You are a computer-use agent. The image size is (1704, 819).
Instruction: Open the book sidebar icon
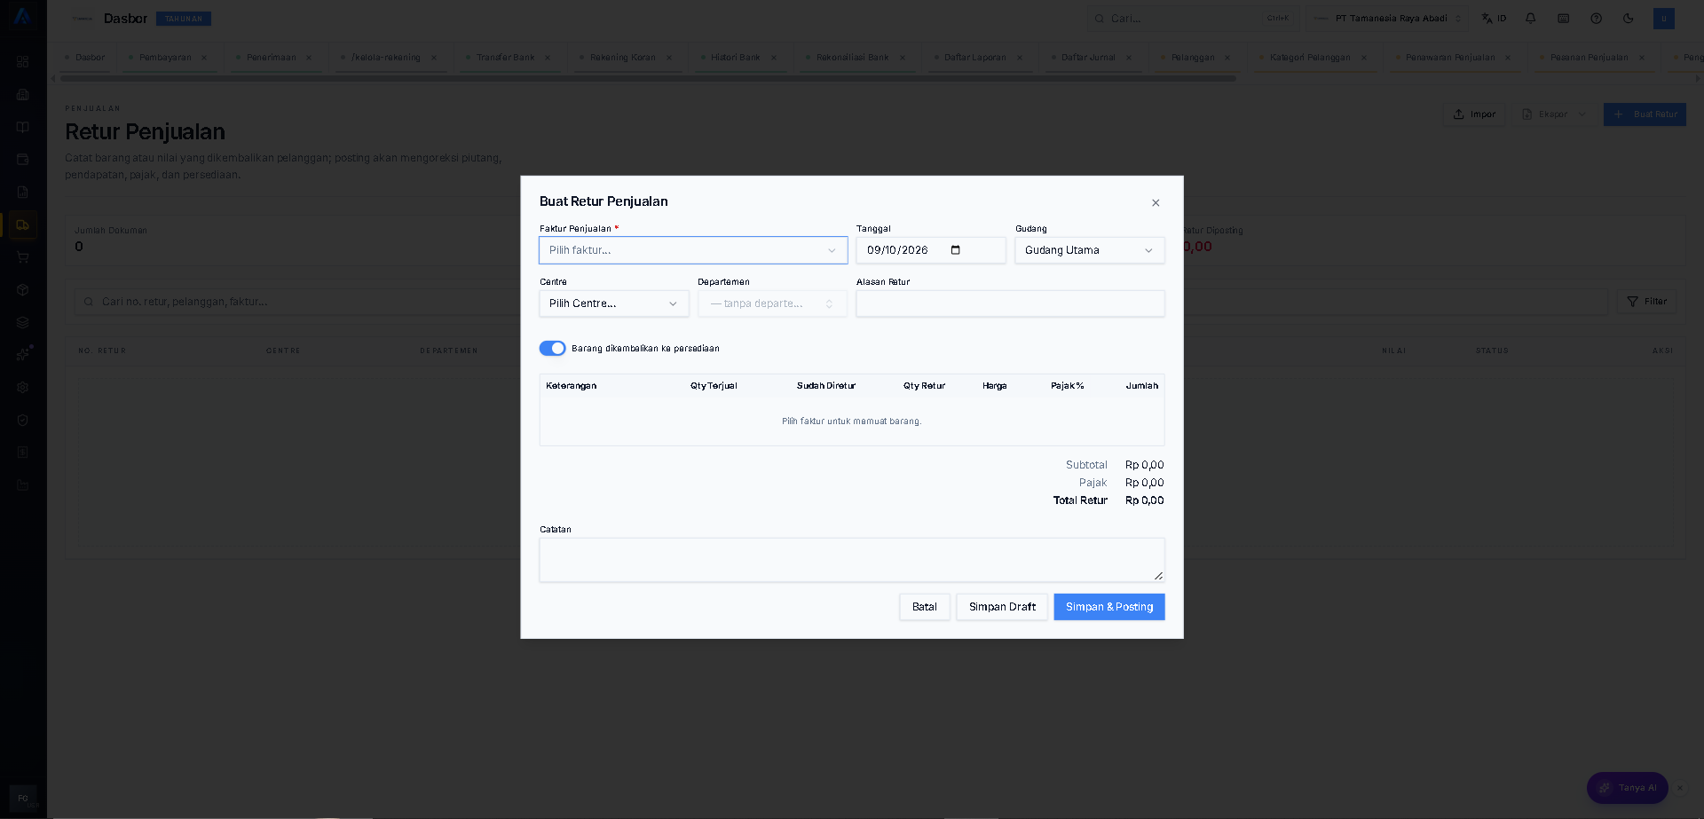tap(23, 127)
